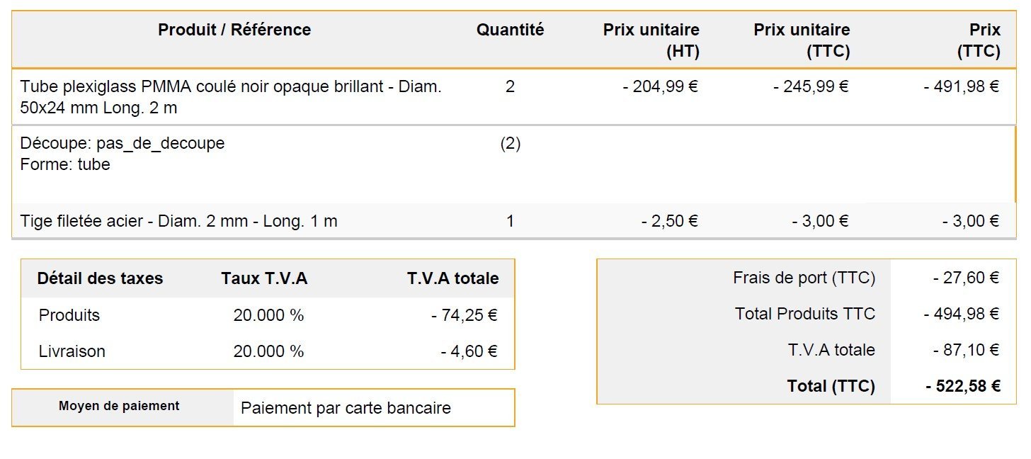Click the Prix unitaire (HT) header

coord(651,40)
